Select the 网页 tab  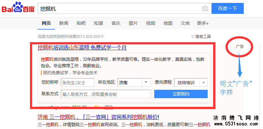(46, 23)
